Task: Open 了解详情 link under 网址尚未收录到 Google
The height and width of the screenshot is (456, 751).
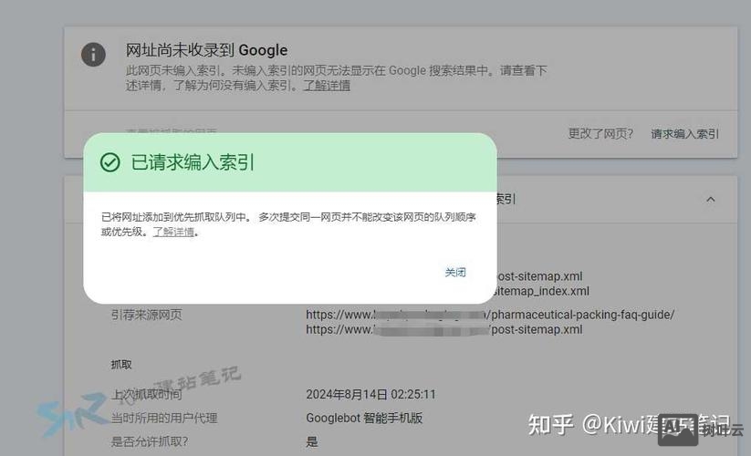Action: pyautogui.click(x=327, y=86)
